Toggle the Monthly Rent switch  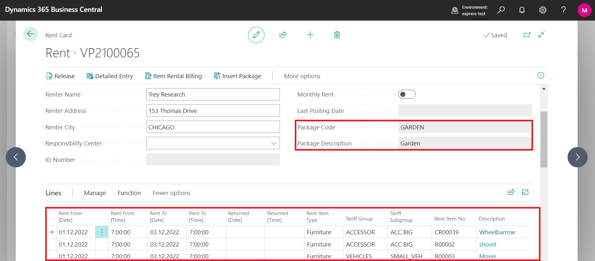click(407, 94)
